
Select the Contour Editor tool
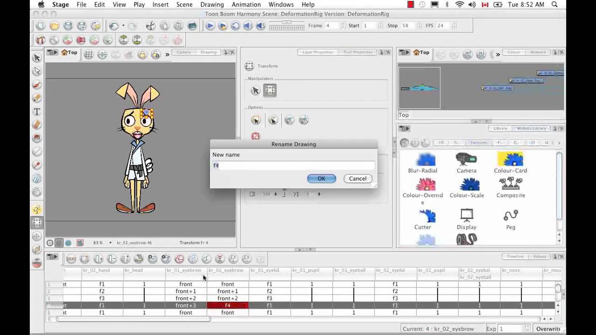pyautogui.click(x=37, y=71)
